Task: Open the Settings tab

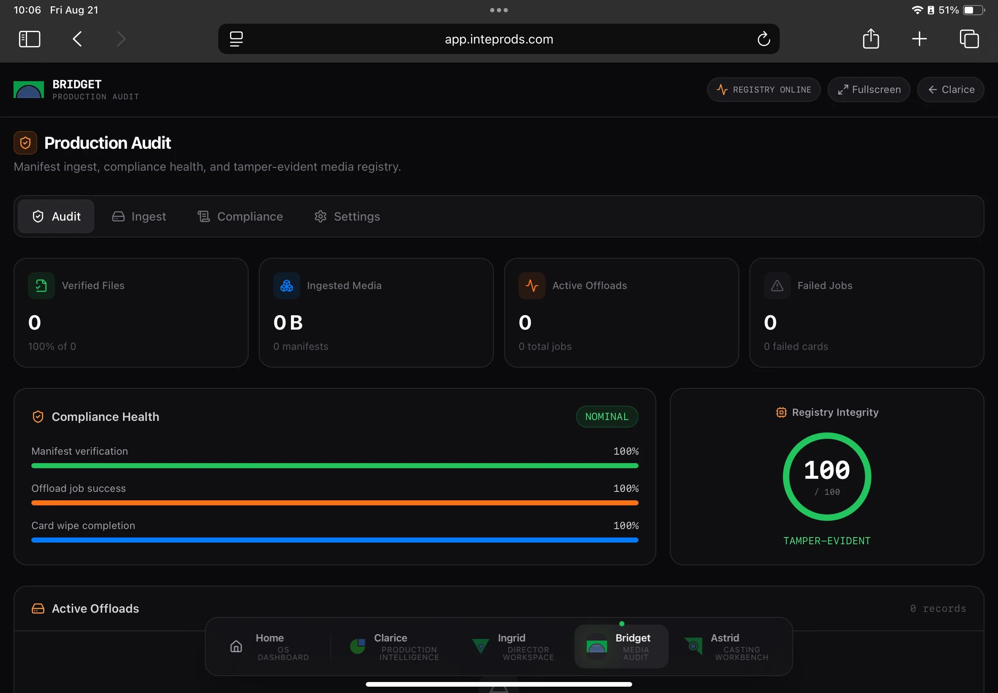Action: click(347, 216)
